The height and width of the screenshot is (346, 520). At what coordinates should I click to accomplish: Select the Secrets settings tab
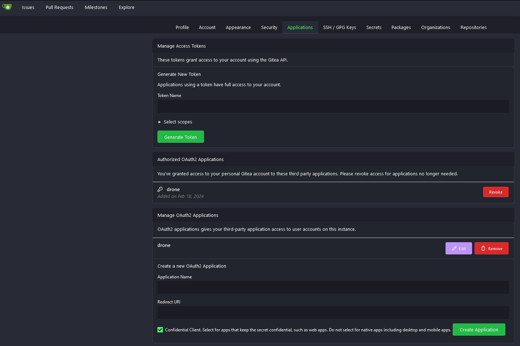(x=374, y=28)
